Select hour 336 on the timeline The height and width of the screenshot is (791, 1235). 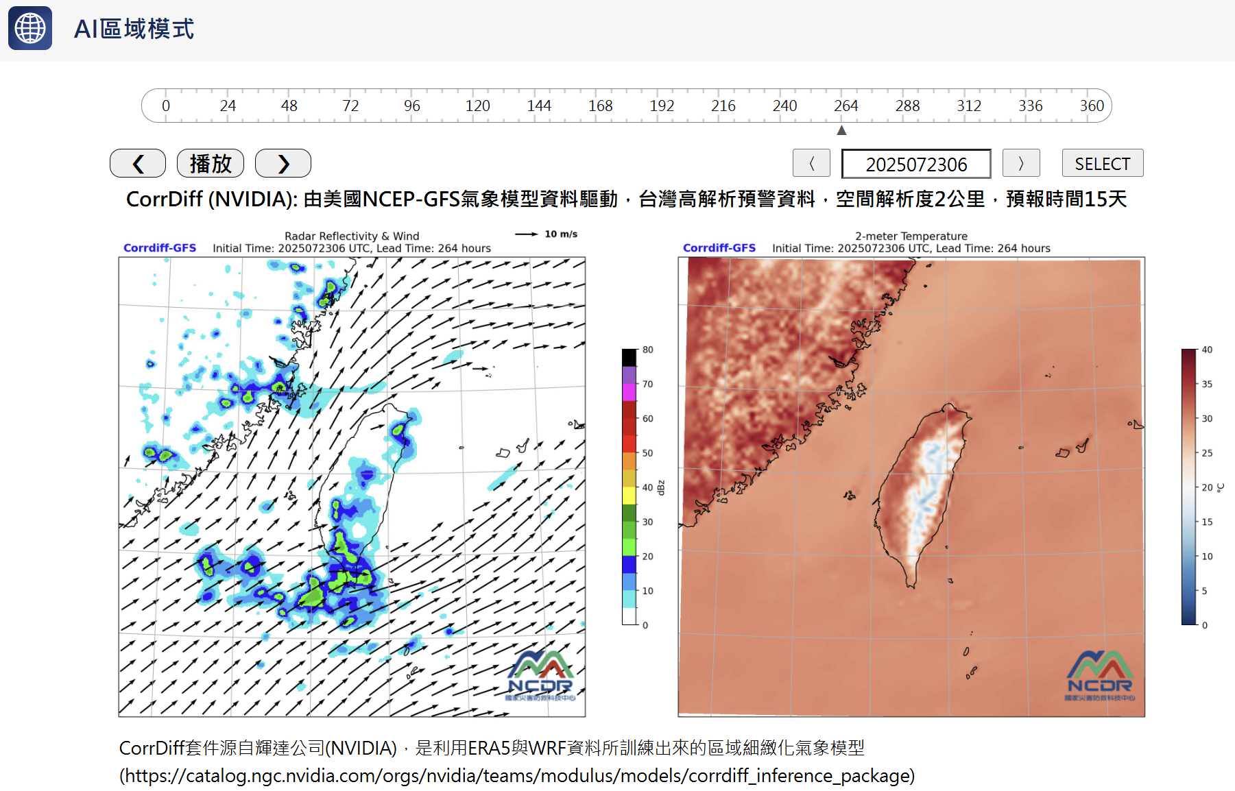pos(1030,106)
